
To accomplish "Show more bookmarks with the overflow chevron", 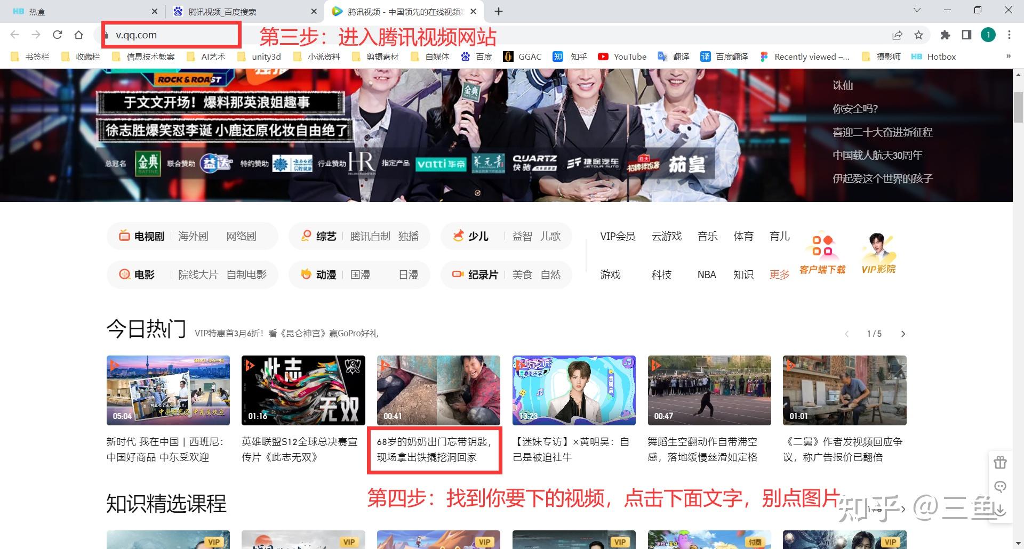I will click(x=1008, y=56).
